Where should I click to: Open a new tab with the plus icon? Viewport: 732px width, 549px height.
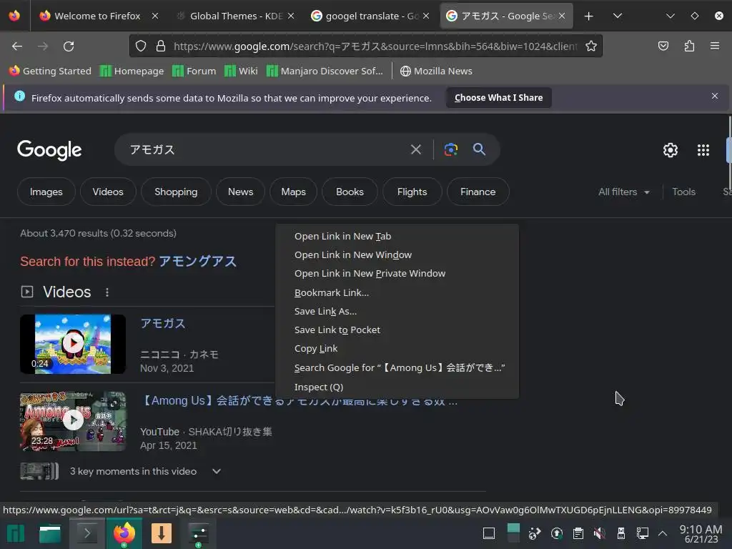(x=589, y=16)
